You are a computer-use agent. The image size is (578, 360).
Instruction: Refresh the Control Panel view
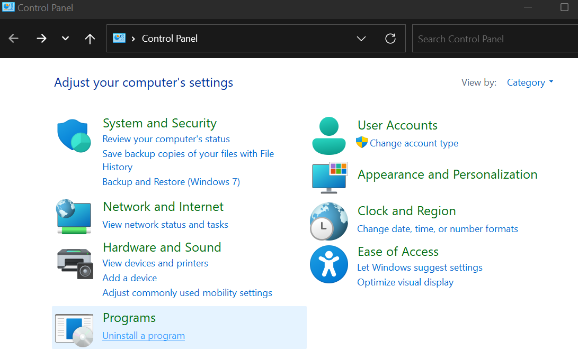390,39
